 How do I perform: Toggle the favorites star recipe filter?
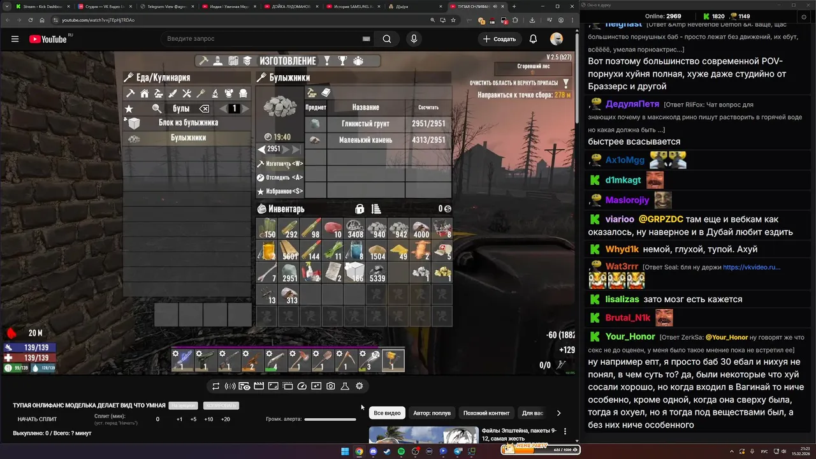pos(129,108)
